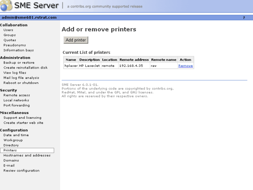
Task: Click the 192.168.4.35 address cell
Action: pyautogui.click(x=134, y=66)
